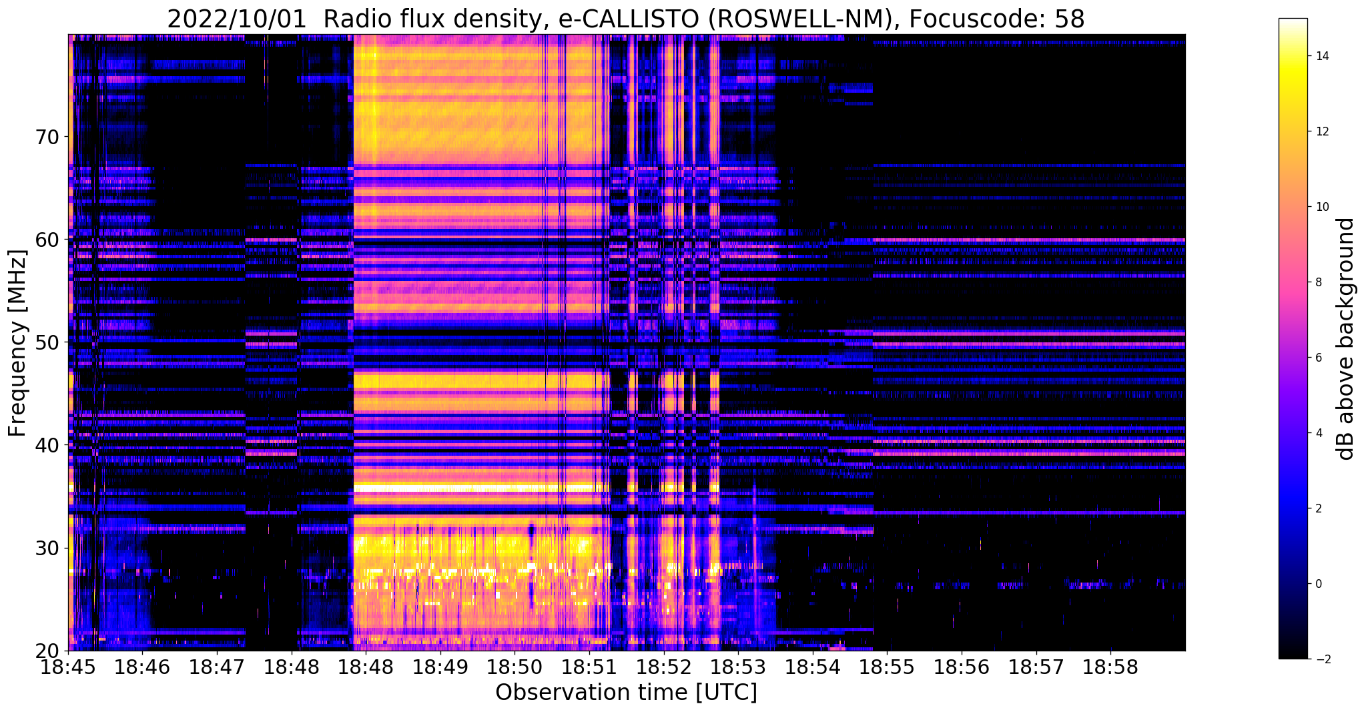Click the colorbar tick labeled 14
This screenshot has width=1366, height=712.
click(x=1321, y=56)
